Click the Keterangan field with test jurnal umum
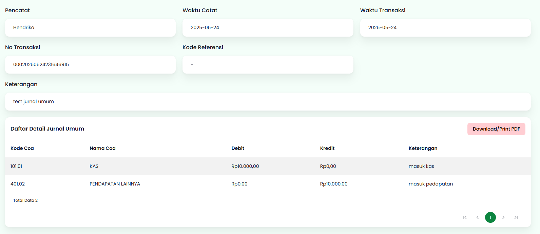Screen dimensions: 540x234 268,101
